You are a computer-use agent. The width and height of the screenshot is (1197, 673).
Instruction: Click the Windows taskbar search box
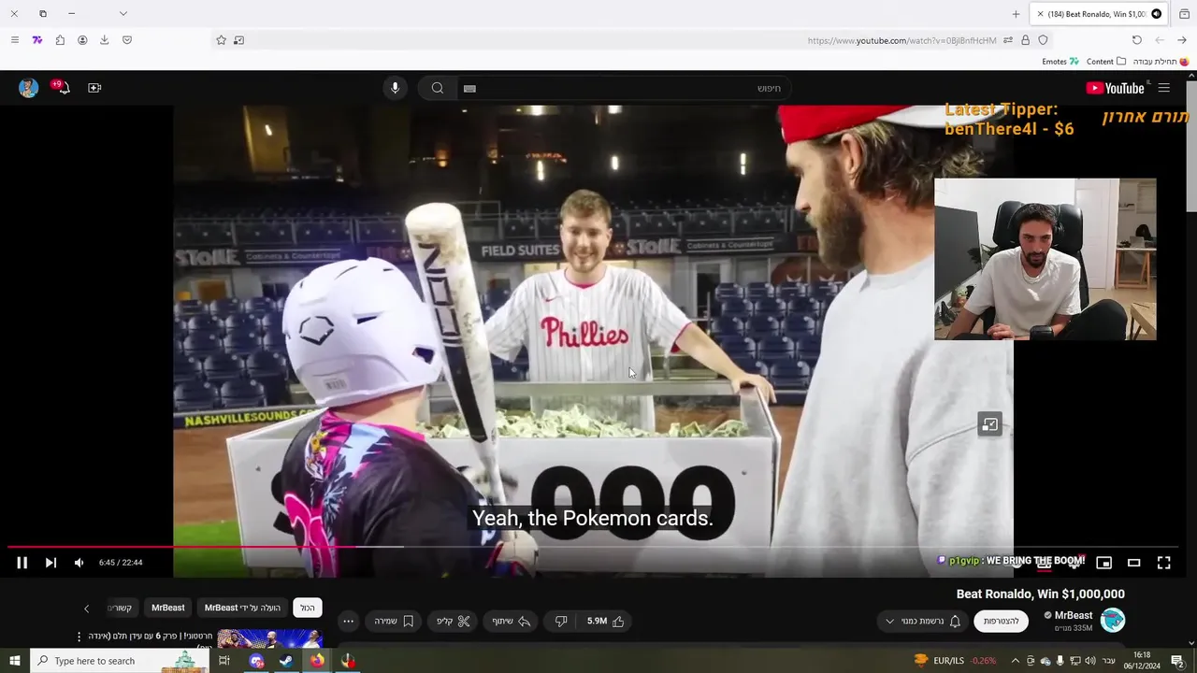tap(118, 661)
